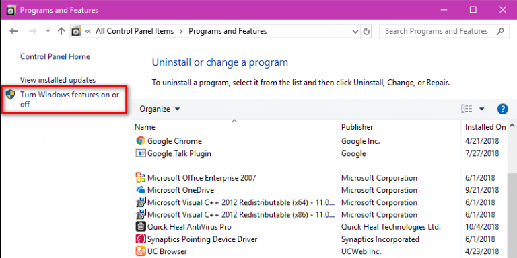The height and width of the screenshot is (258, 517).
Task: Click install date 10/4/2018
Action: 482,226
